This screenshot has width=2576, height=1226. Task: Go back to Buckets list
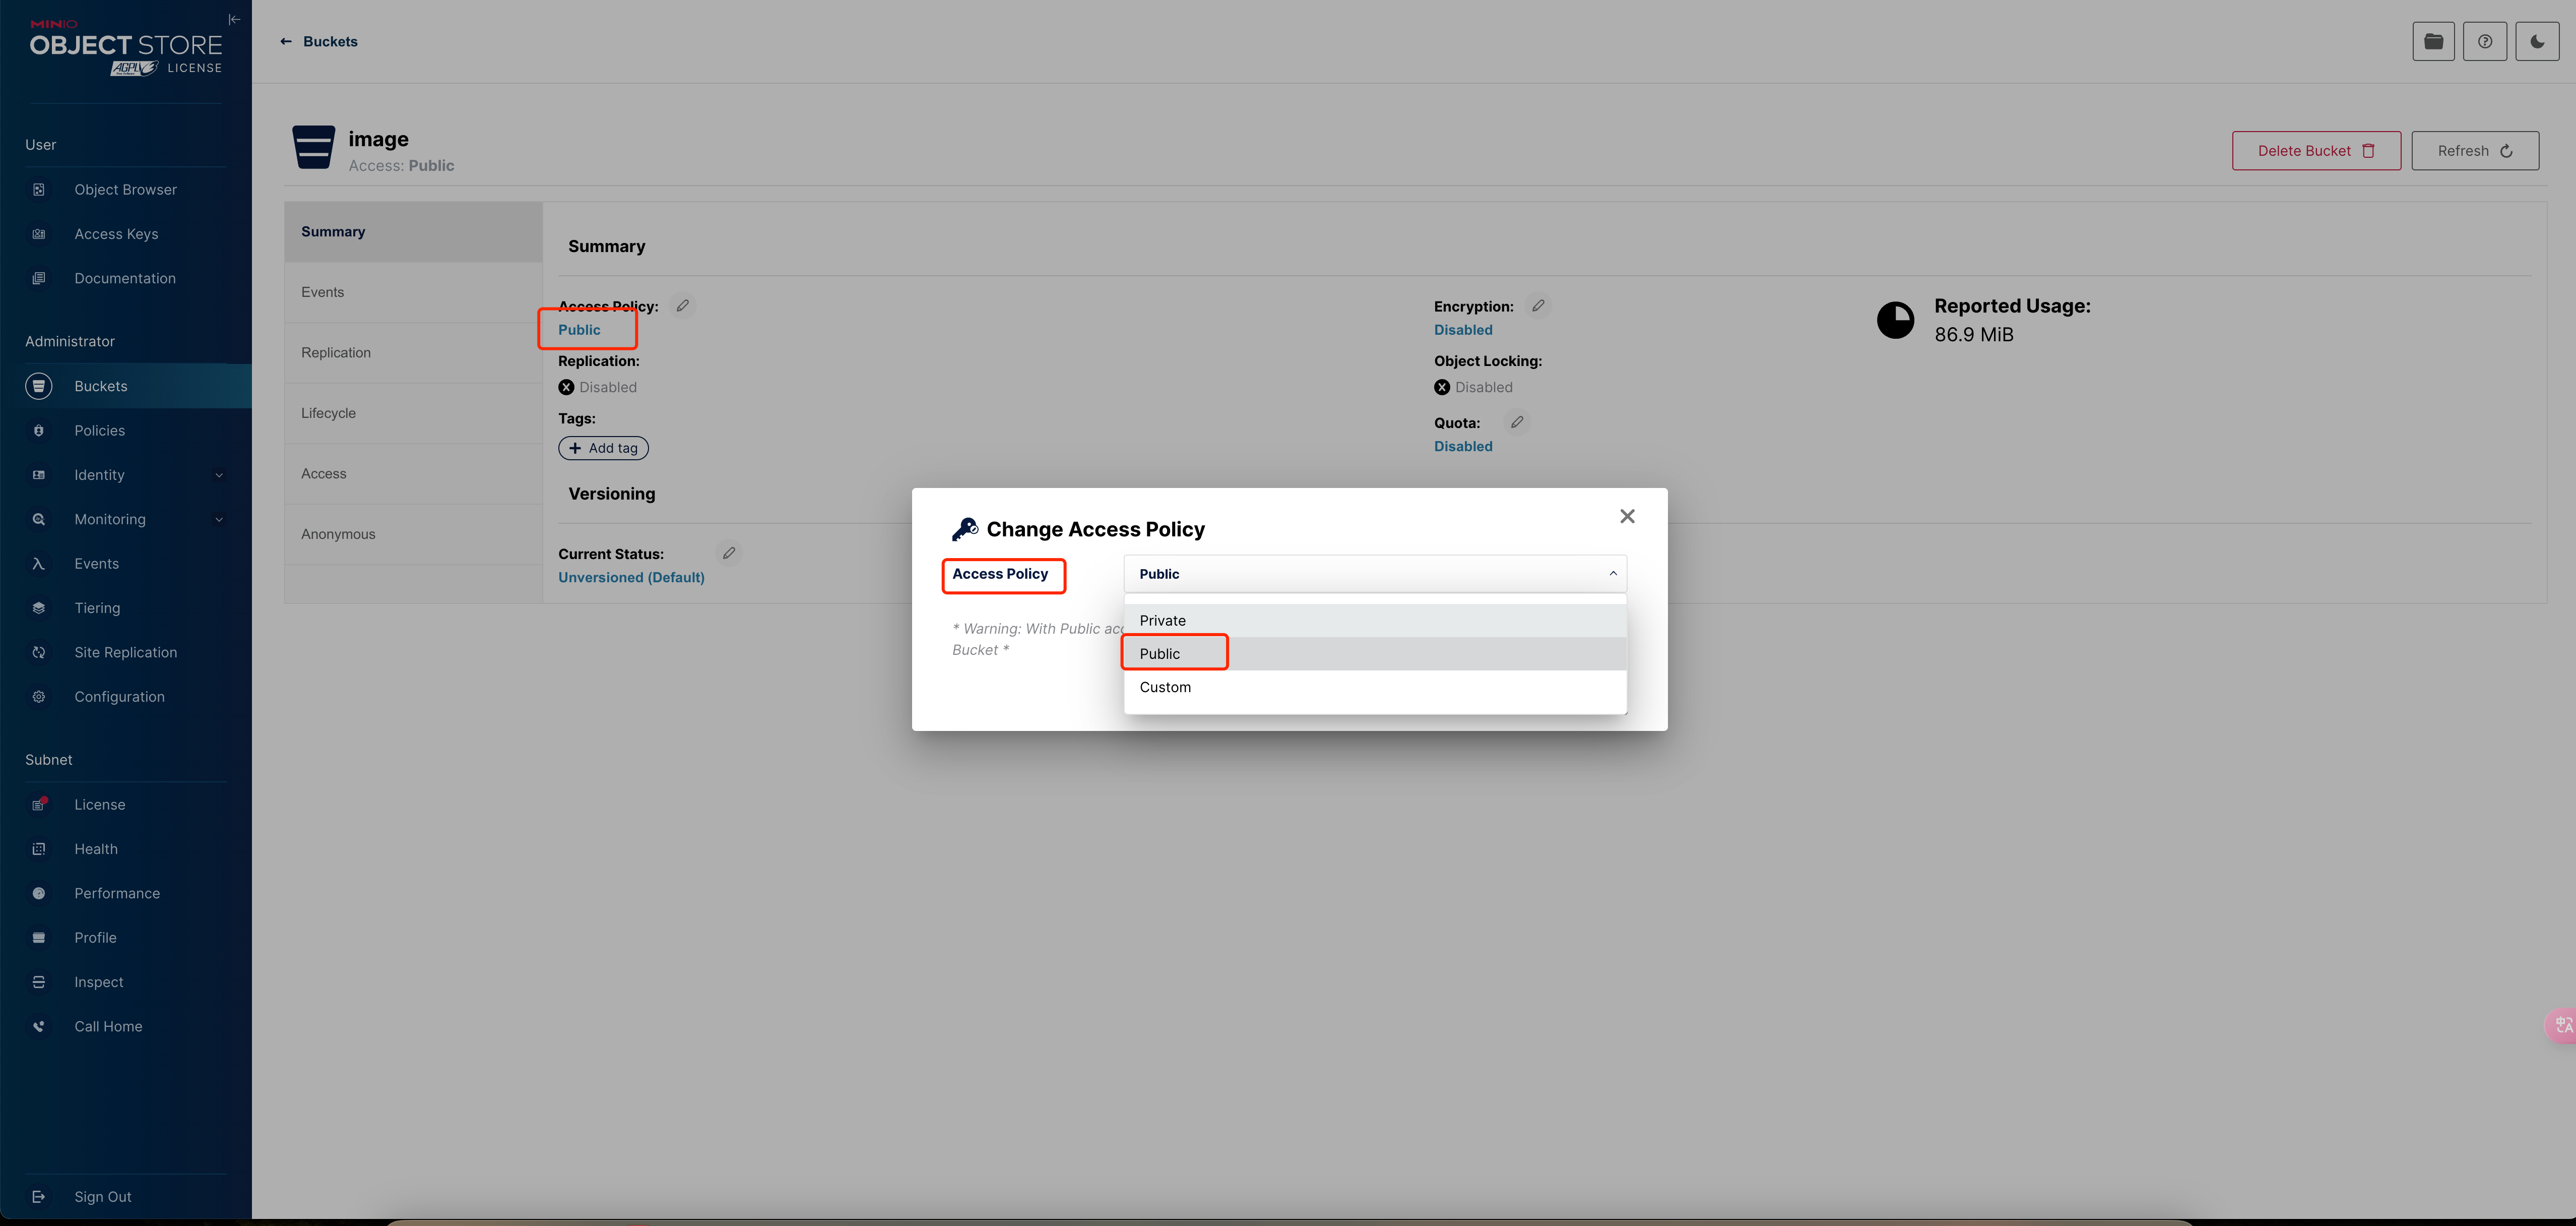click(x=319, y=41)
